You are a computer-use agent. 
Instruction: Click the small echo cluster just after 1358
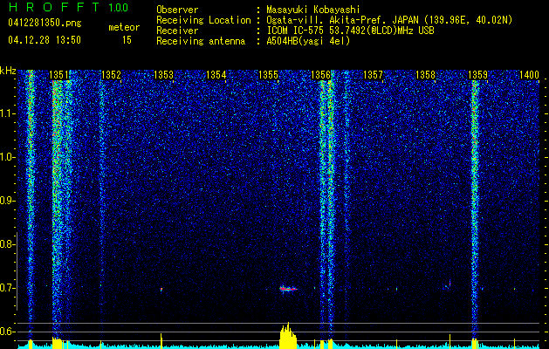tap(448, 284)
